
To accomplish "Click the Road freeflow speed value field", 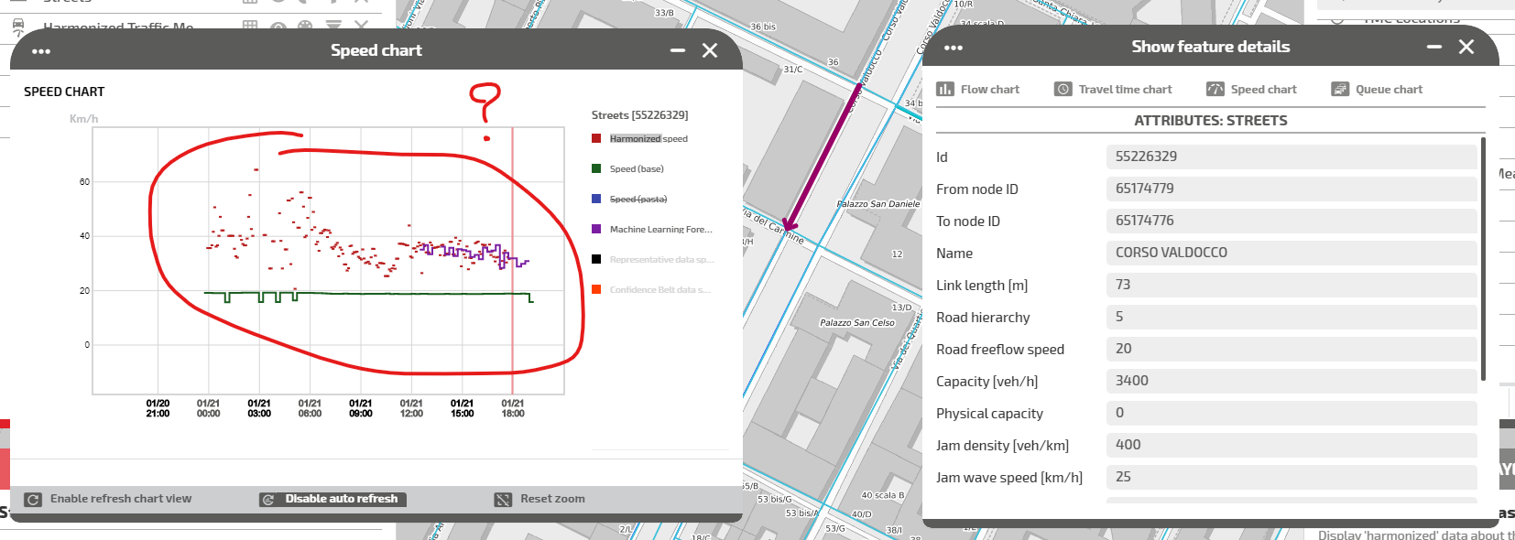I will click(1290, 349).
